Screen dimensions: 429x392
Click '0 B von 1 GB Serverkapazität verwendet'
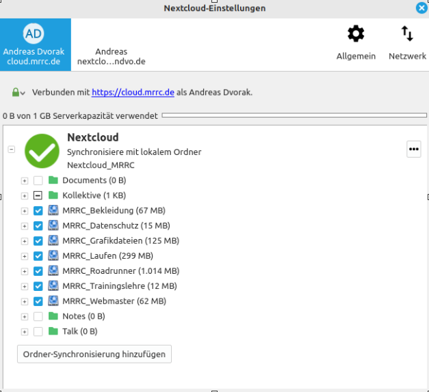pos(80,116)
